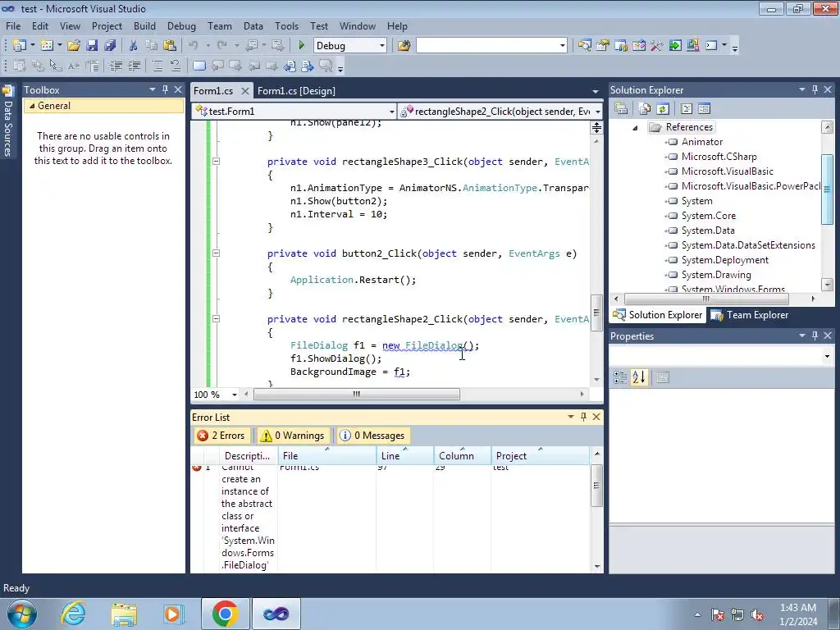The width and height of the screenshot is (840, 630).
Task: Click the Find in Files icon
Action: click(x=404, y=46)
